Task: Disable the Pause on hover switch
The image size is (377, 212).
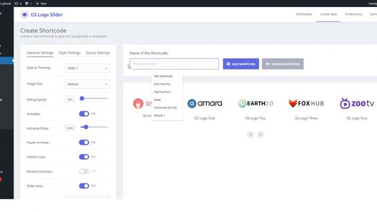Action: (x=84, y=143)
